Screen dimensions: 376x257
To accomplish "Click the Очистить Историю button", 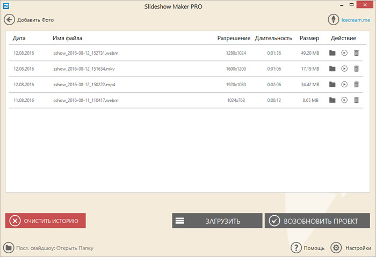I will point(46,221).
